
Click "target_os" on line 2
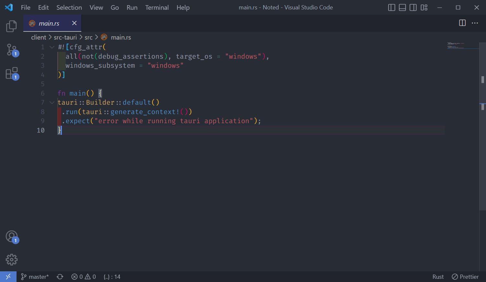(x=194, y=56)
